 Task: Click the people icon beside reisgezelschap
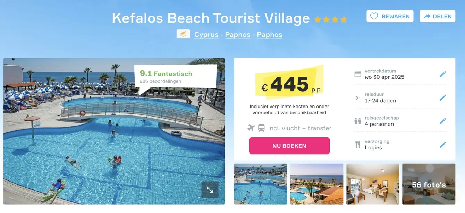point(358,121)
